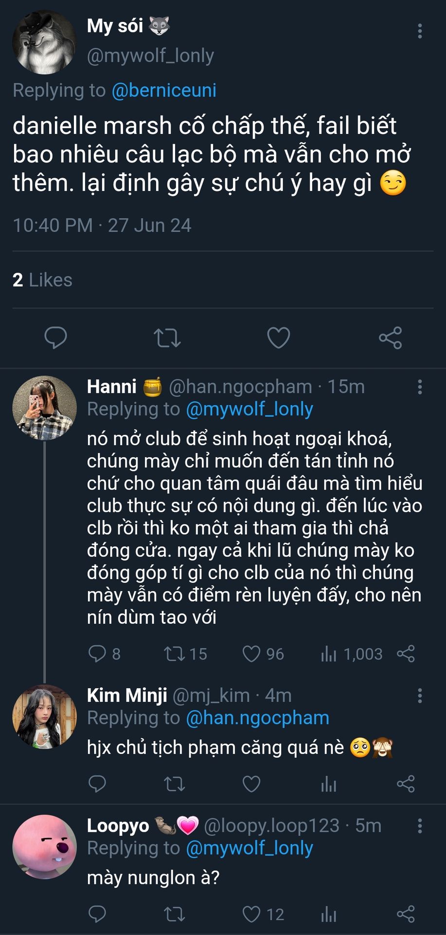
Task: Retweet Loopyo's reply
Action: (x=174, y=914)
